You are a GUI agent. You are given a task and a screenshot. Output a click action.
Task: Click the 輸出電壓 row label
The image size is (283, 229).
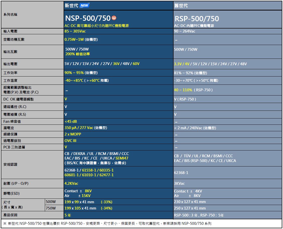(11, 64)
